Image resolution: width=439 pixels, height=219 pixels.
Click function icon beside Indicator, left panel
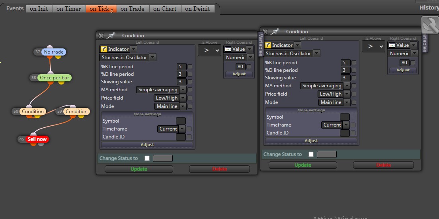104,49
